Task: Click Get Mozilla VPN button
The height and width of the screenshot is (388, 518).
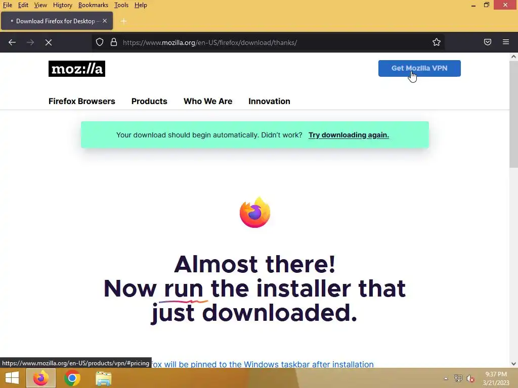Action: point(419,68)
